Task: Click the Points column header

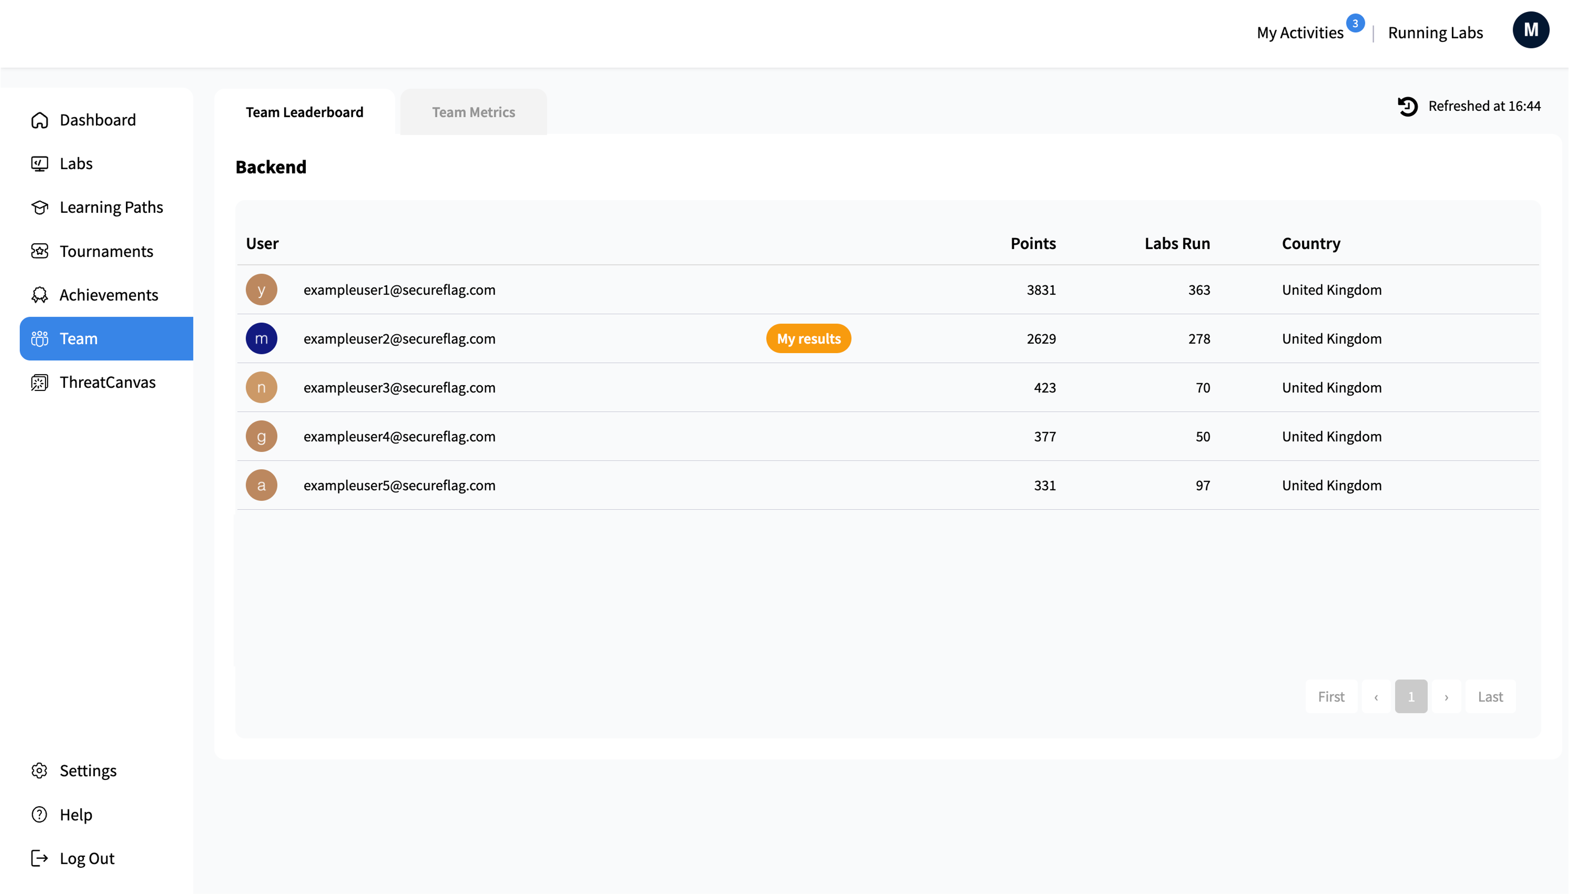Action: pos(1033,244)
